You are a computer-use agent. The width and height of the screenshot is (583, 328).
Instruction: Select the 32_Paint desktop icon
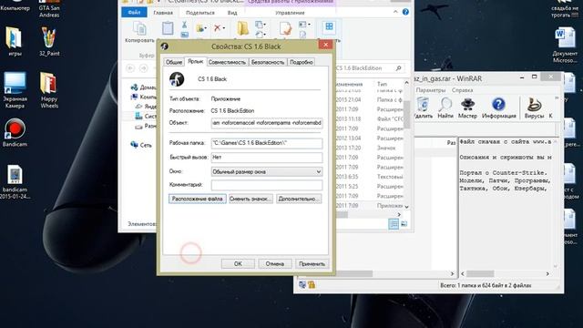49,42
